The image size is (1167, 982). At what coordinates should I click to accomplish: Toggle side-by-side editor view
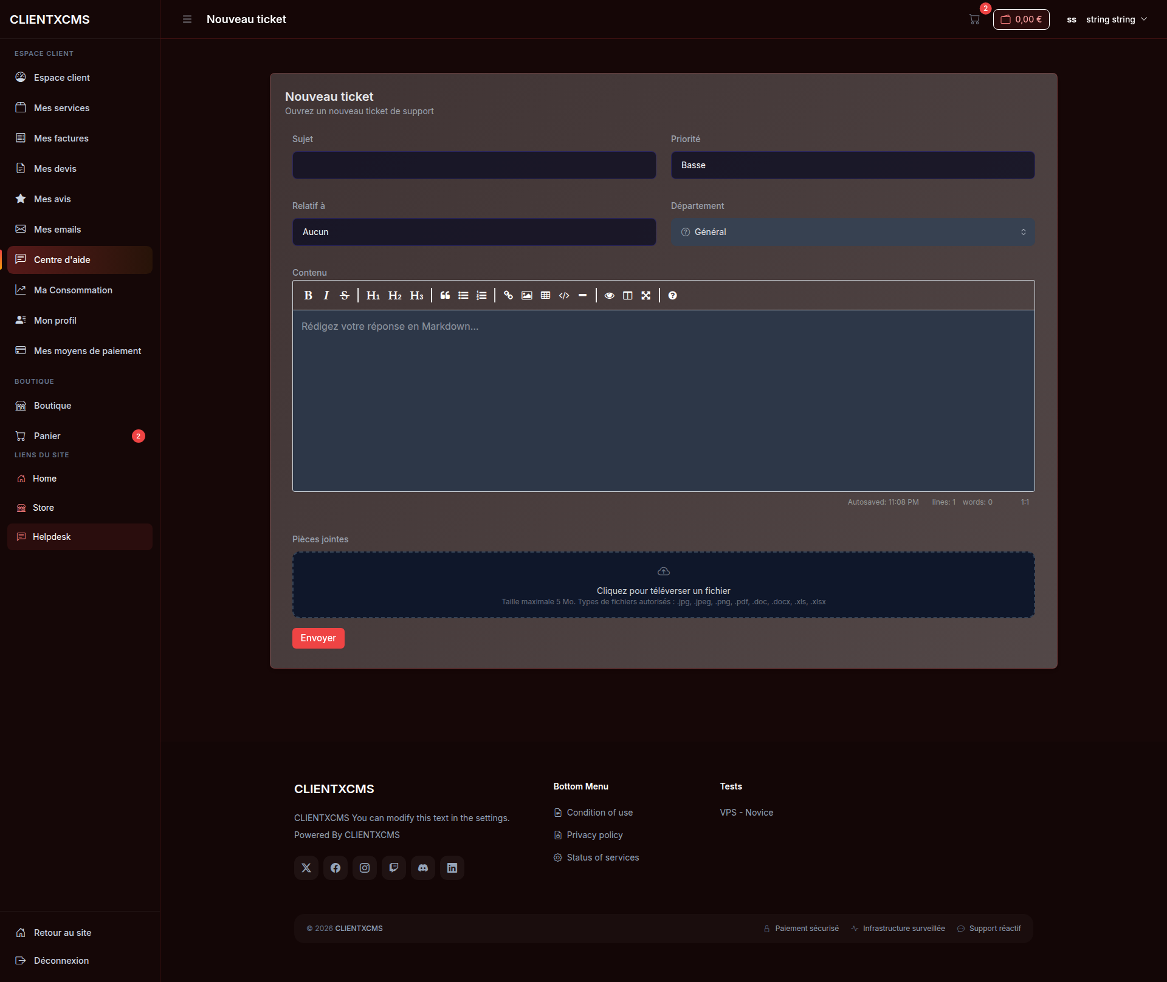(x=628, y=296)
